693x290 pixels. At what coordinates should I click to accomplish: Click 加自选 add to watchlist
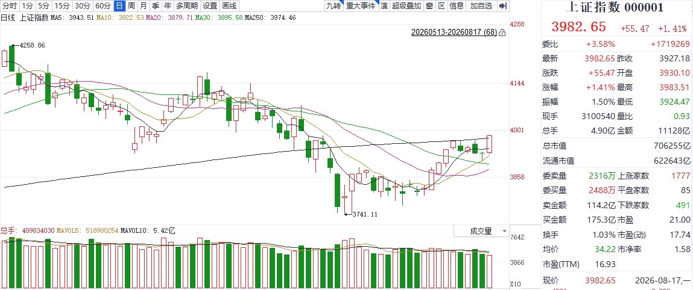pyautogui.click(x=481, y=6)
